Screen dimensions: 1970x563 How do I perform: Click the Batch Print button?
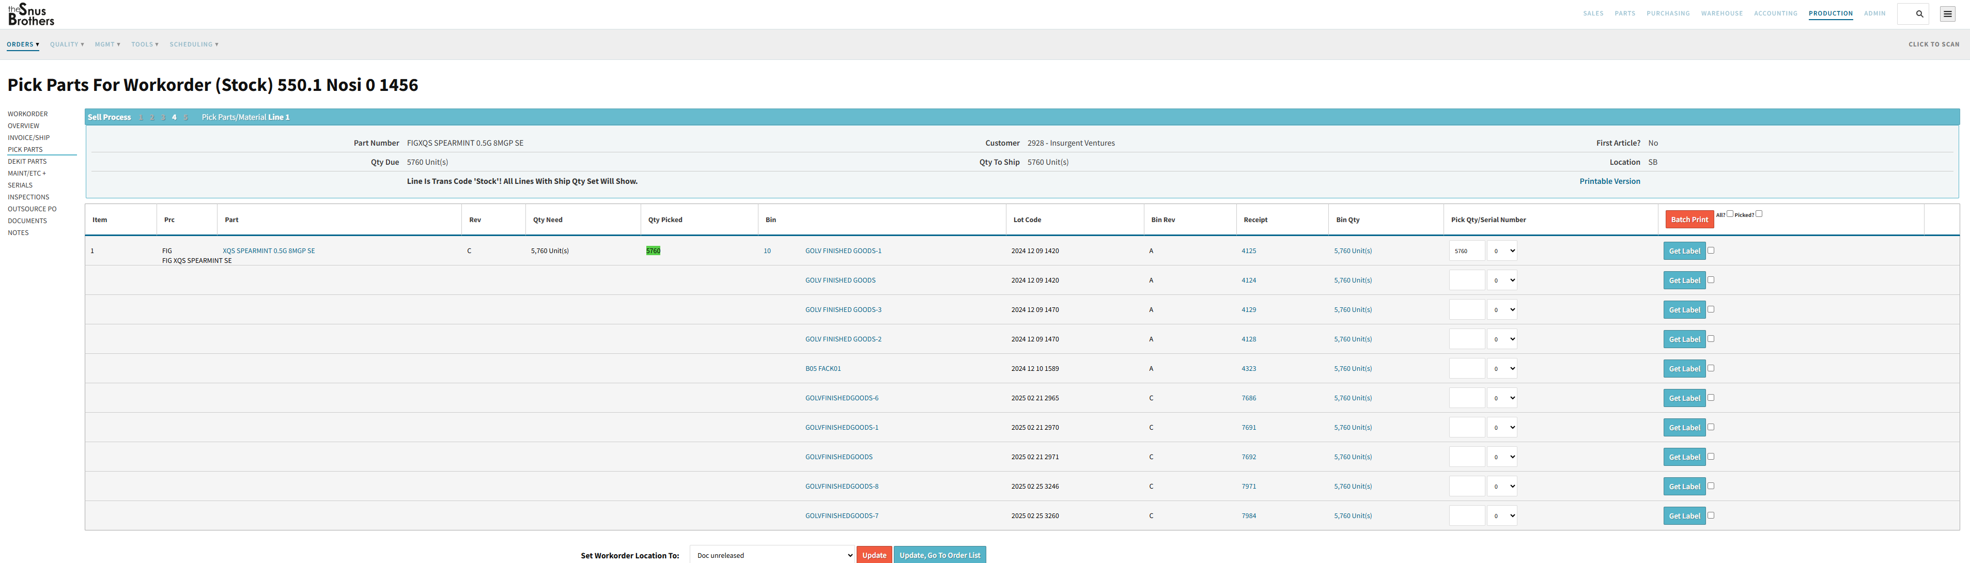1689,220
